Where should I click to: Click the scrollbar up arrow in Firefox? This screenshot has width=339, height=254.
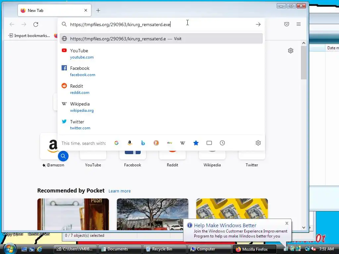point(304,43)
